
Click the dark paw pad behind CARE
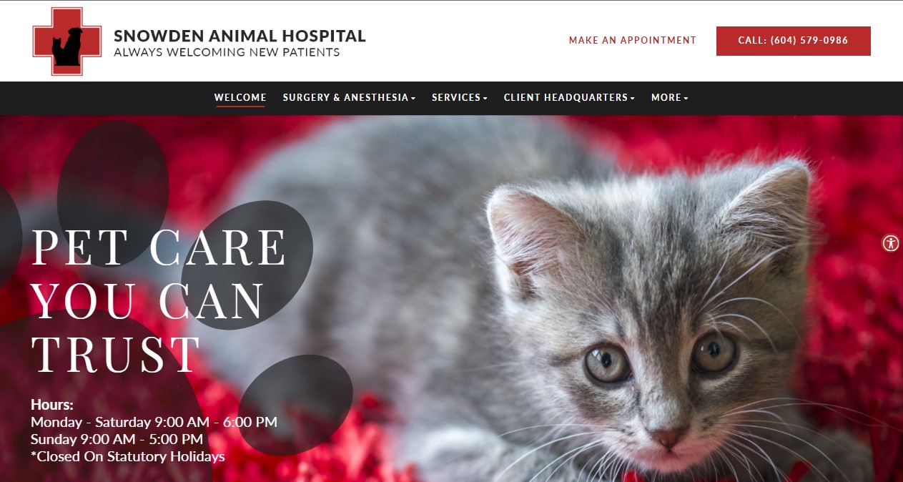(247, 265)
